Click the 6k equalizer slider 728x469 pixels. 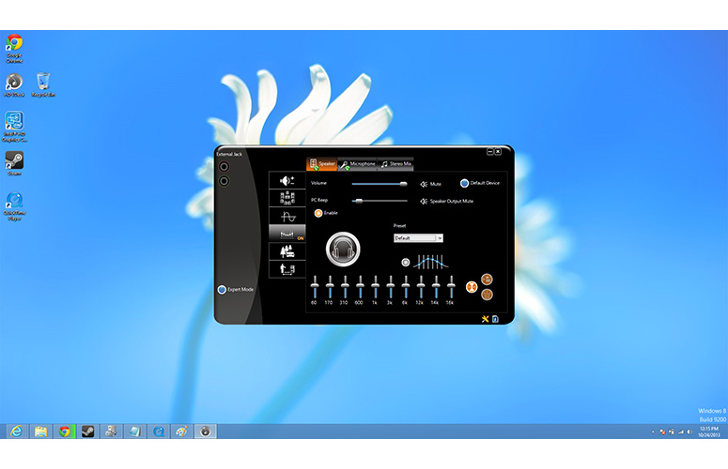405,287
